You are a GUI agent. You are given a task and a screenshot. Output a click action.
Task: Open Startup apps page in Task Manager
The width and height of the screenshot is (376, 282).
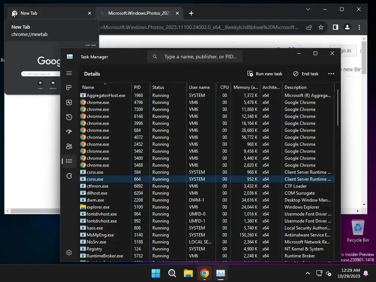69,132
